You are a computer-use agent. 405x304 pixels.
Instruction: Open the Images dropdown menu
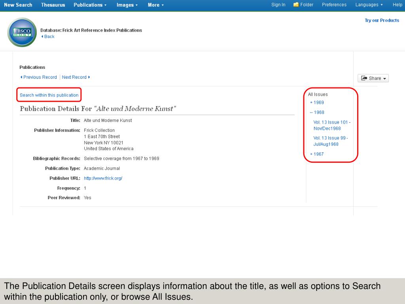point(127,5)
